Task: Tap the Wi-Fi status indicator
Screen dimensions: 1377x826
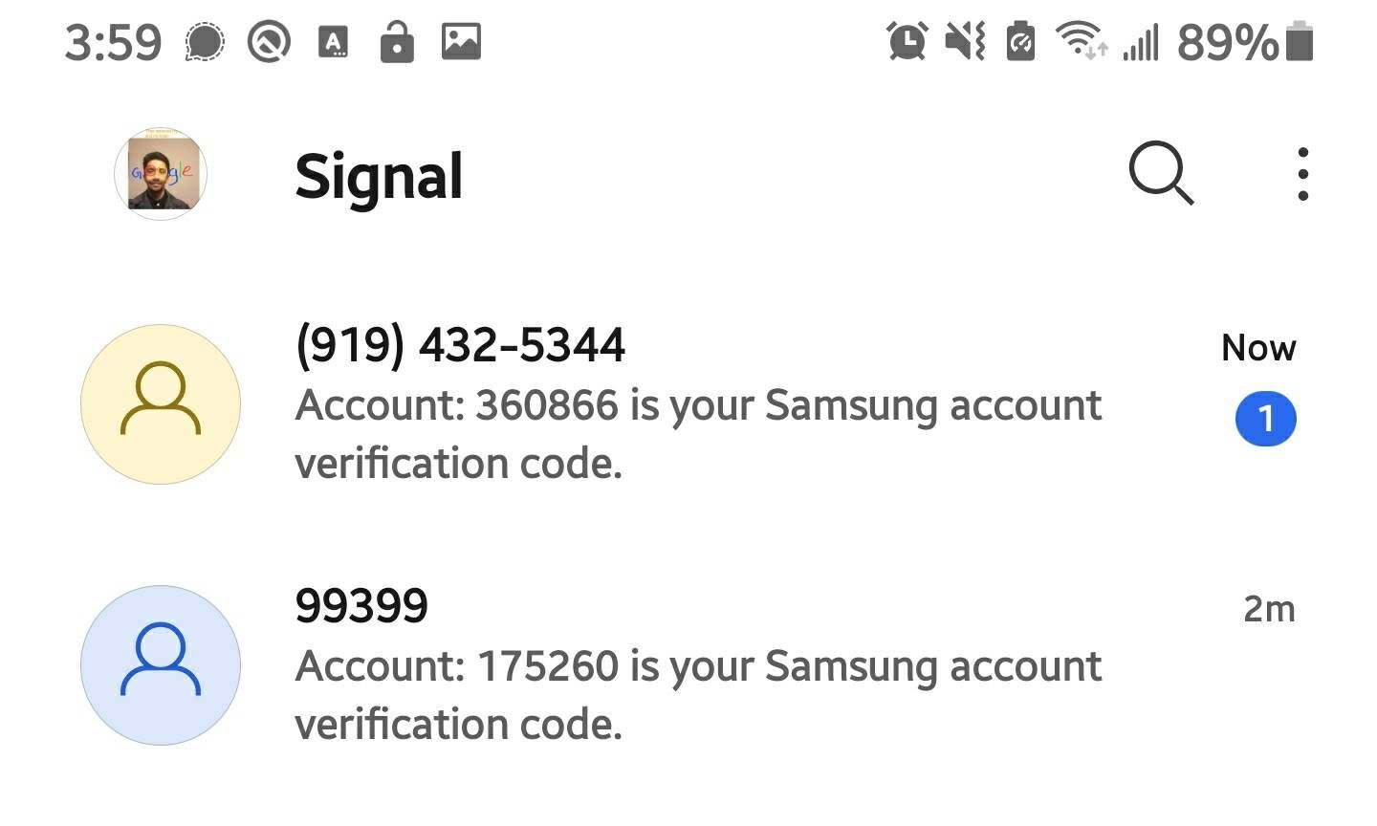Action: click(1081, 41)
